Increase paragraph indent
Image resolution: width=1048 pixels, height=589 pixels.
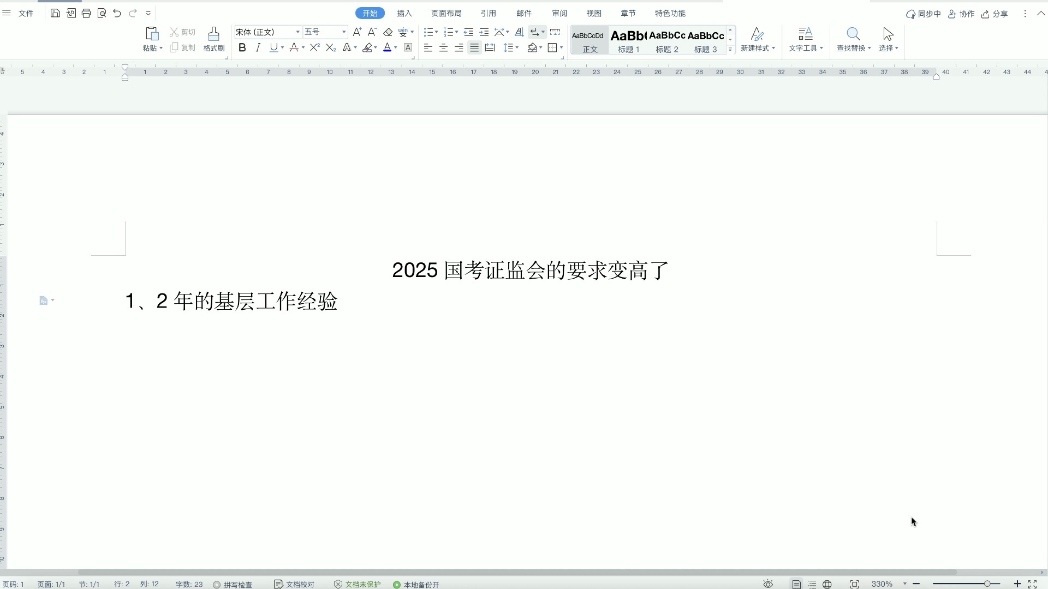point(484,32)
